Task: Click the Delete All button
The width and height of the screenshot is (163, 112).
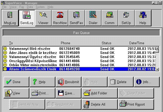Action: (100, 104)
